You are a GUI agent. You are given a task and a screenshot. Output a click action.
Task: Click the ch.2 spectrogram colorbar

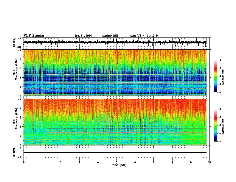click(x=216, y=125)
